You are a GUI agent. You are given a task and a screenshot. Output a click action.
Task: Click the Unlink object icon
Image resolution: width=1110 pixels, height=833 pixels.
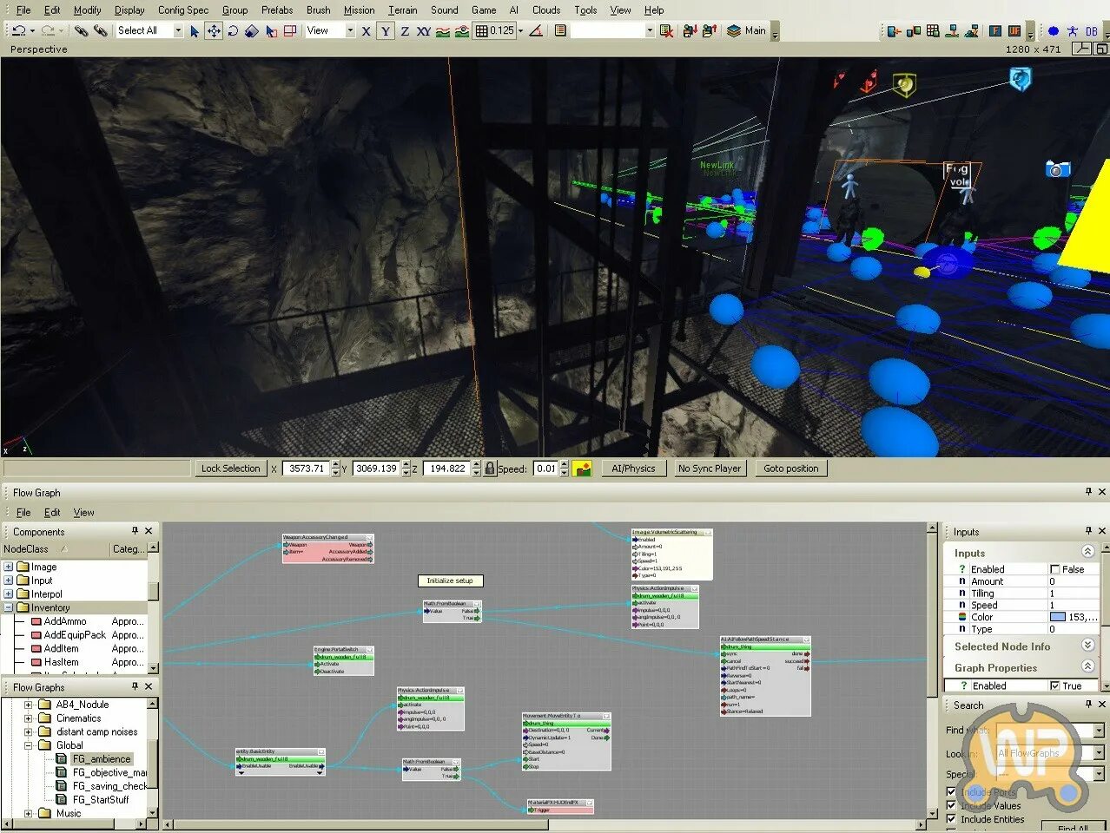tap(101, 30)
